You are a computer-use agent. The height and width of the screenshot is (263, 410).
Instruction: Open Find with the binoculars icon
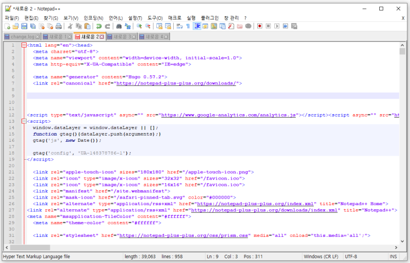pos(119,26)
